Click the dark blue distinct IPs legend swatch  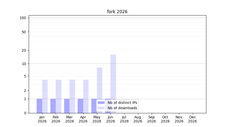pos(101,103)
